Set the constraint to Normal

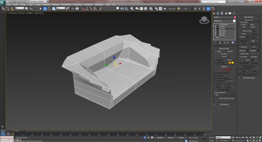[249, 27]
